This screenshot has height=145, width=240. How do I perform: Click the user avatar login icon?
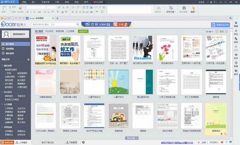click(x=6, y=34)
